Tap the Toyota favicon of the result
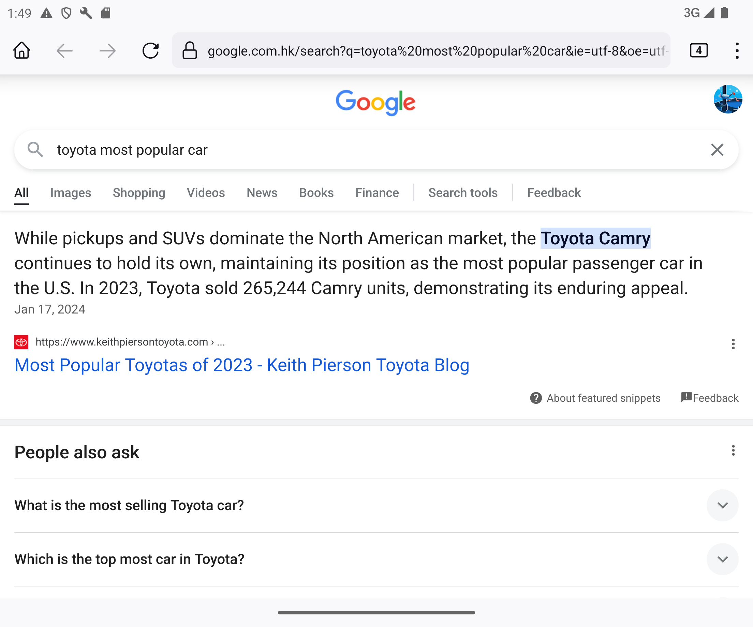This screenshot has width=753, height=627. pos(21,342)
